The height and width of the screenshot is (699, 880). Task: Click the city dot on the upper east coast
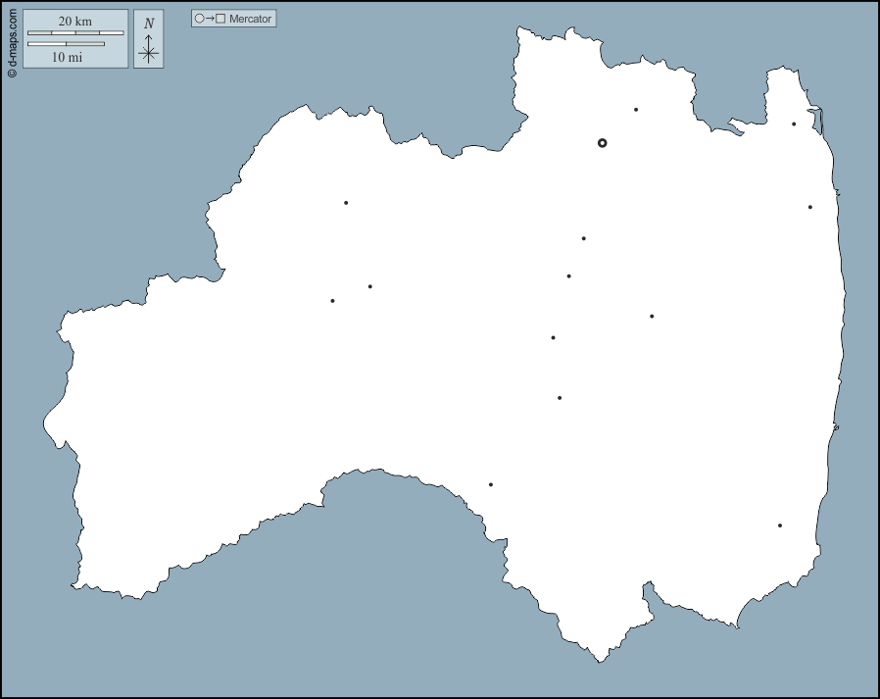[x=810, y=207]
